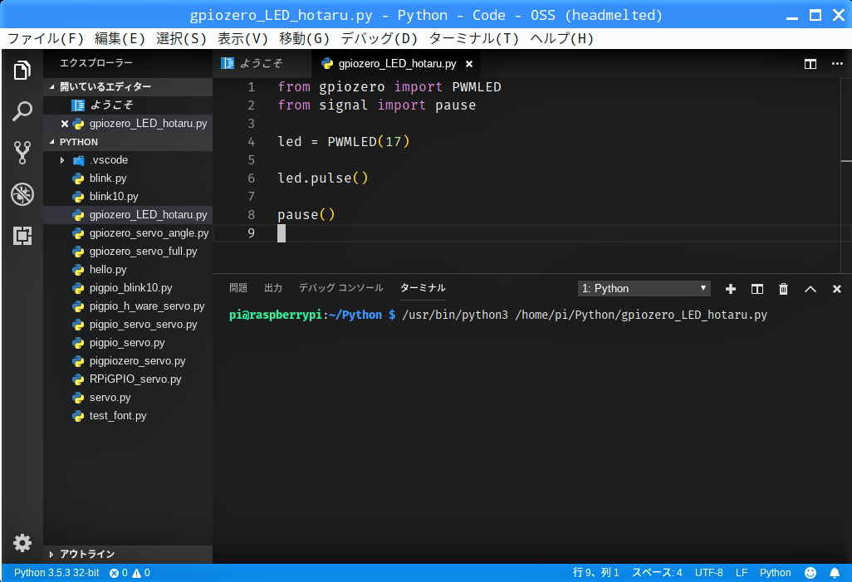Expand the アウトライン section
The width and height of the screenshot is (852, 582).
click(128, 555)
